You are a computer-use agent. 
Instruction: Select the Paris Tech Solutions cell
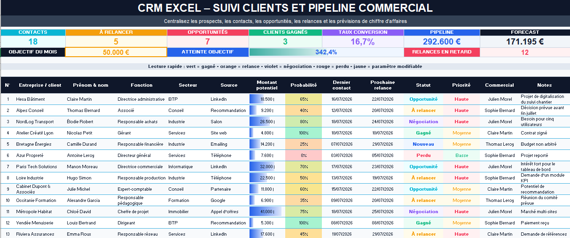pyautogui.click(x=40, y=167)
